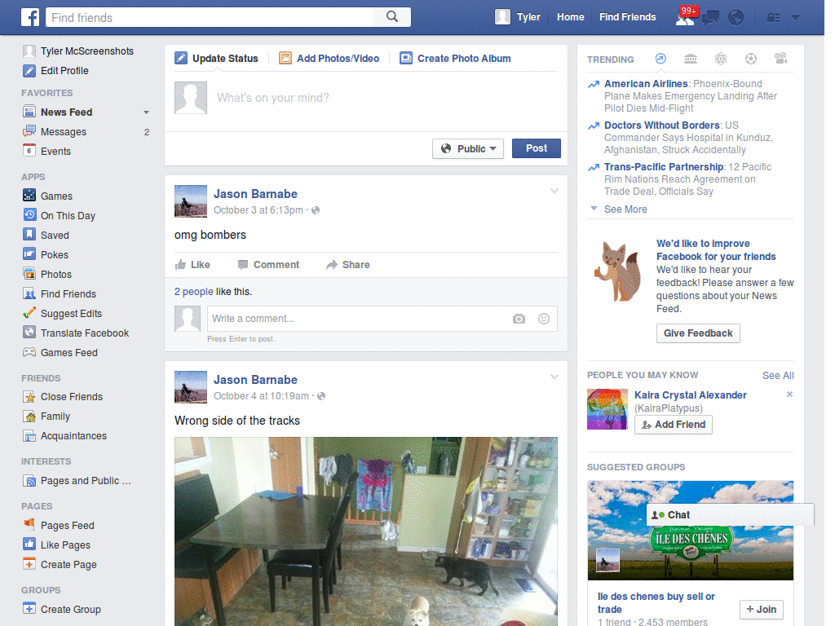This screenshot has width=835, height=626.
Task: Open American Airlines trending topic
Action: [646, 84]
